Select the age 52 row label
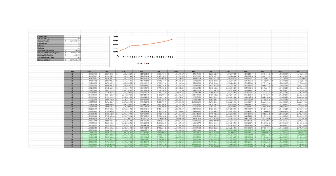336x176 pixels. pyautogui.click(x=72, y=73)
